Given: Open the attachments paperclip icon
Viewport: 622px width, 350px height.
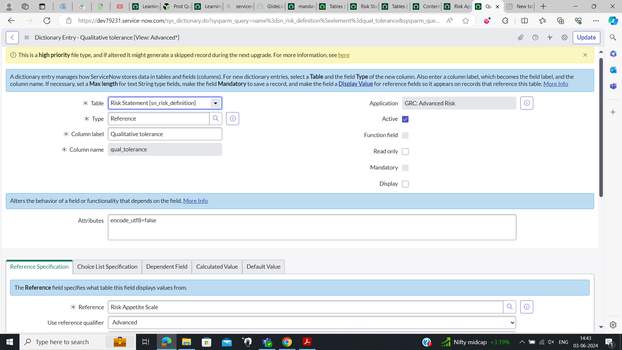Looking at the screenshot, I should pos(521,38).
